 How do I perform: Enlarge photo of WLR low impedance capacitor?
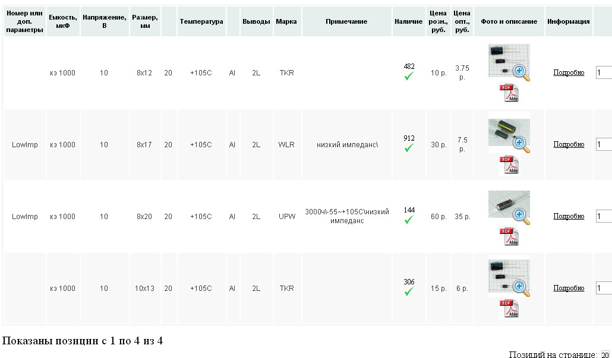509,134
